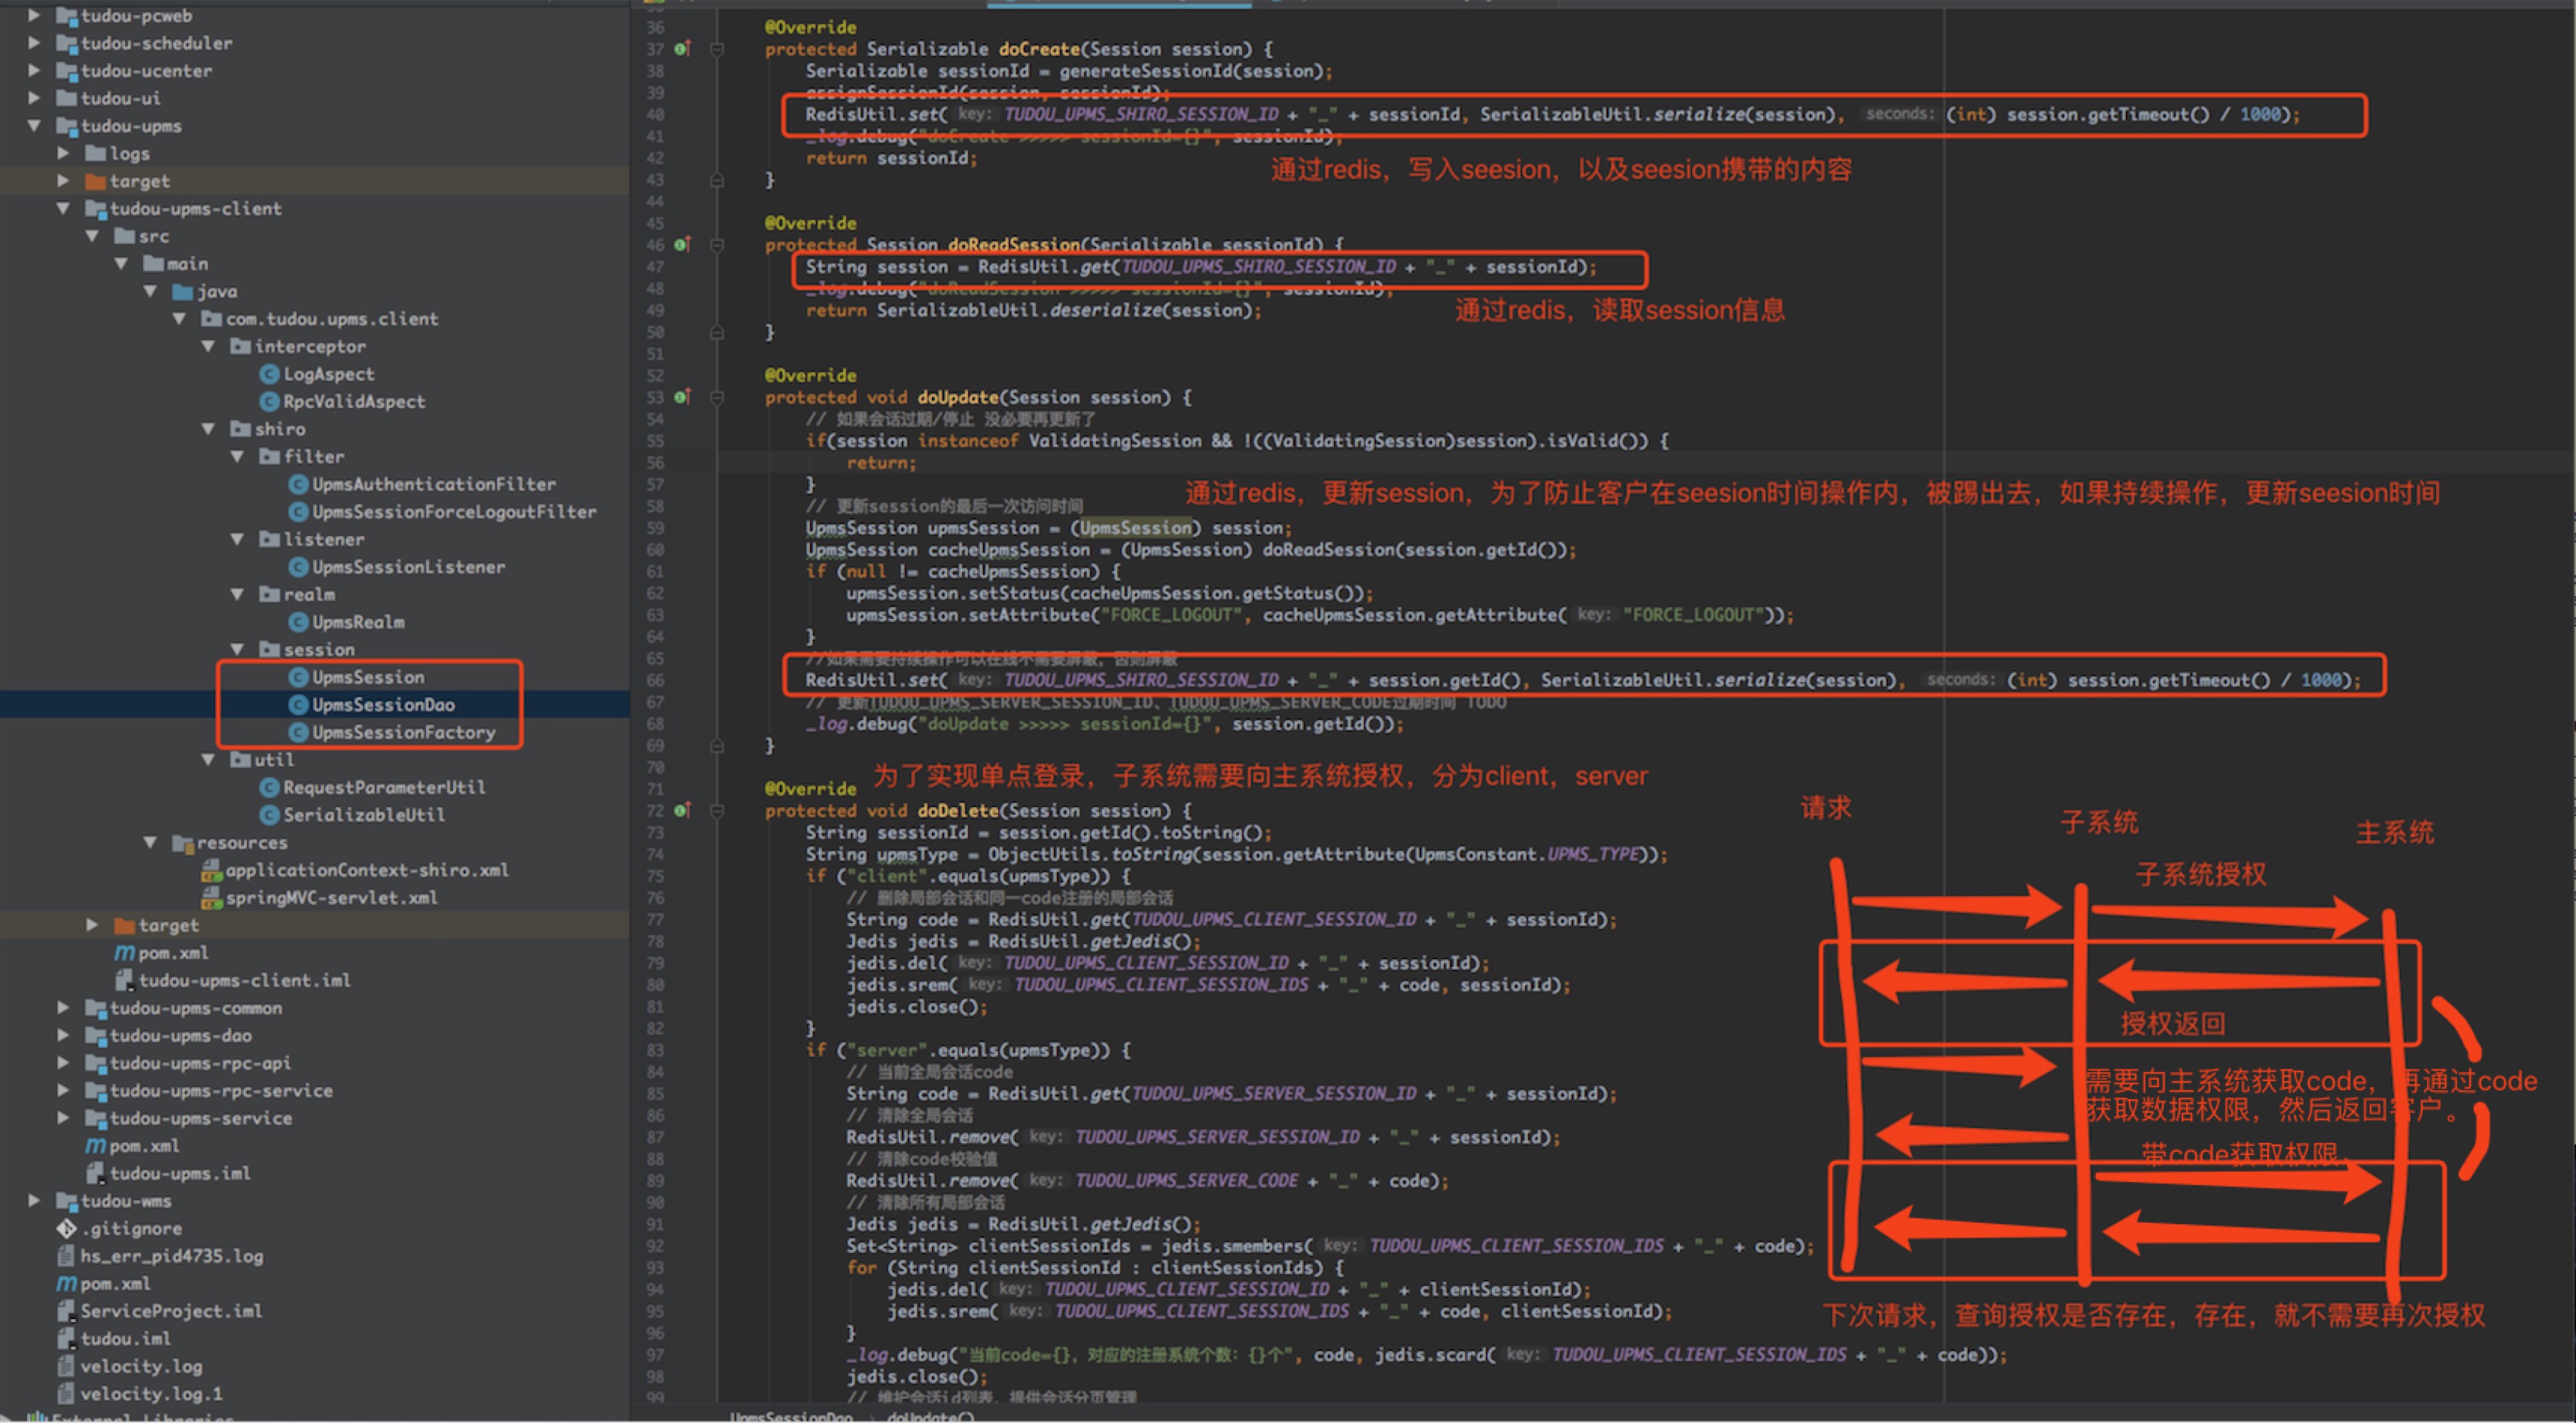This screenshot has width=2576, height=1423.
Task: Click UPMS_TYPE constant on line 74
Action: pyautogui.click(x=1593, y=855)
